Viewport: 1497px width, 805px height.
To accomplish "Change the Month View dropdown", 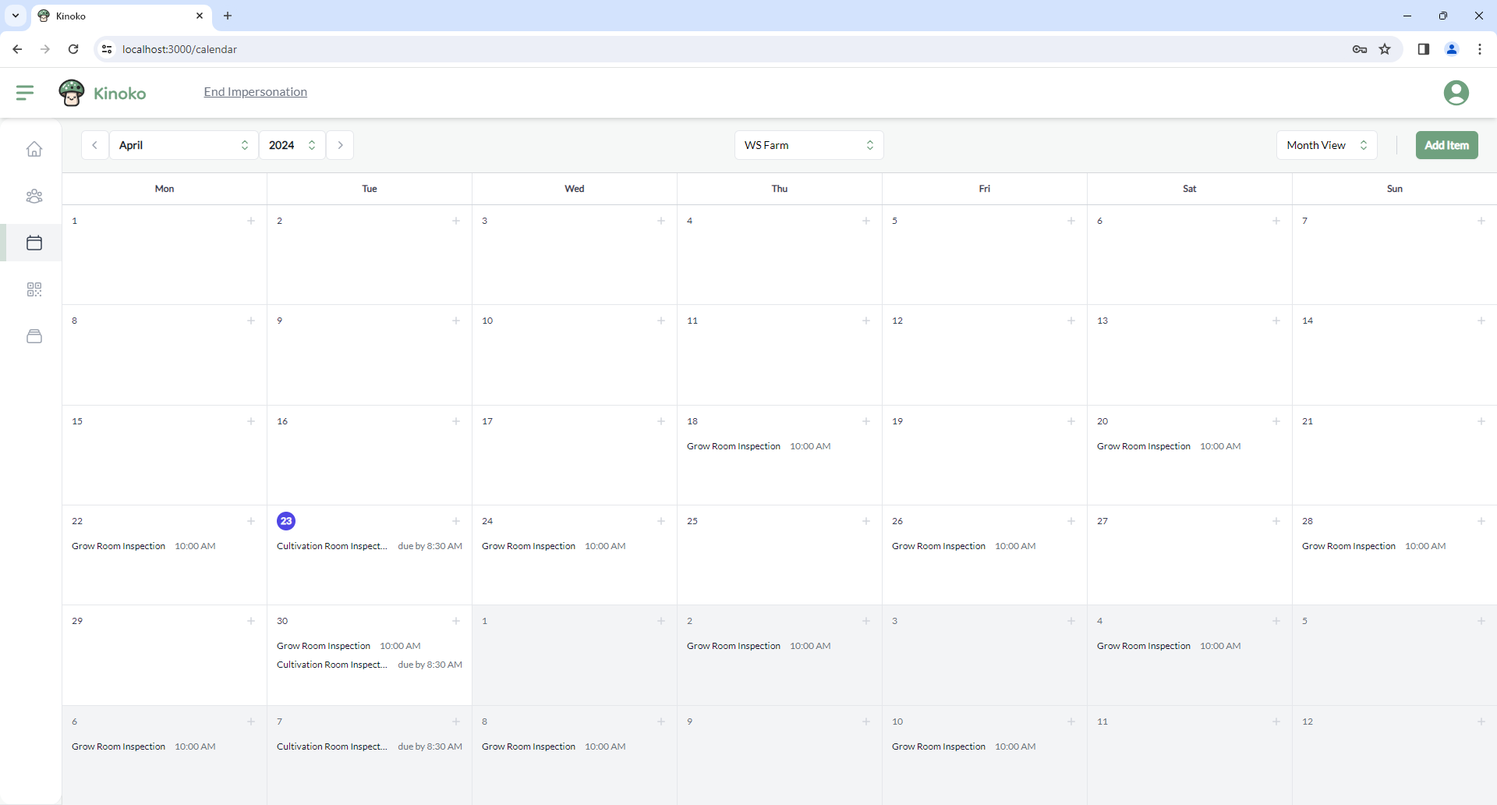I will (1326, 145).
